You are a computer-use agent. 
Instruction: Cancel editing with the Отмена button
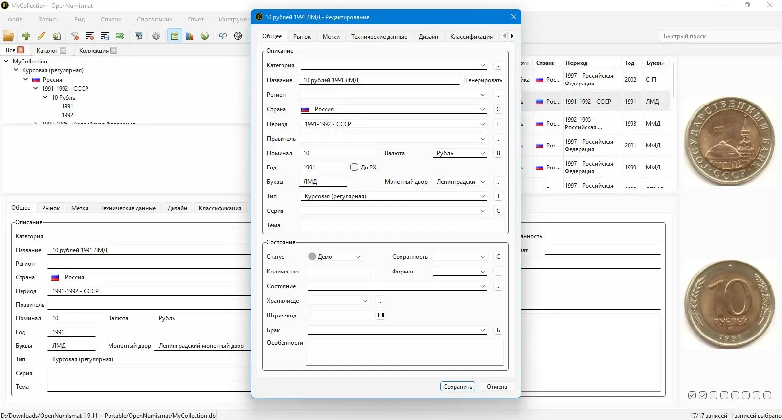tap(497, 386)
